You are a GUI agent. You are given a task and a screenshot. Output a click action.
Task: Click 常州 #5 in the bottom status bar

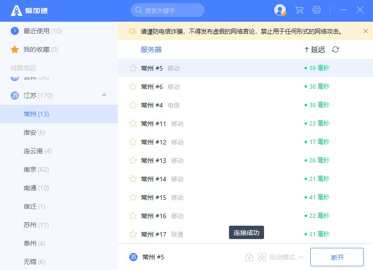point(153,257)
